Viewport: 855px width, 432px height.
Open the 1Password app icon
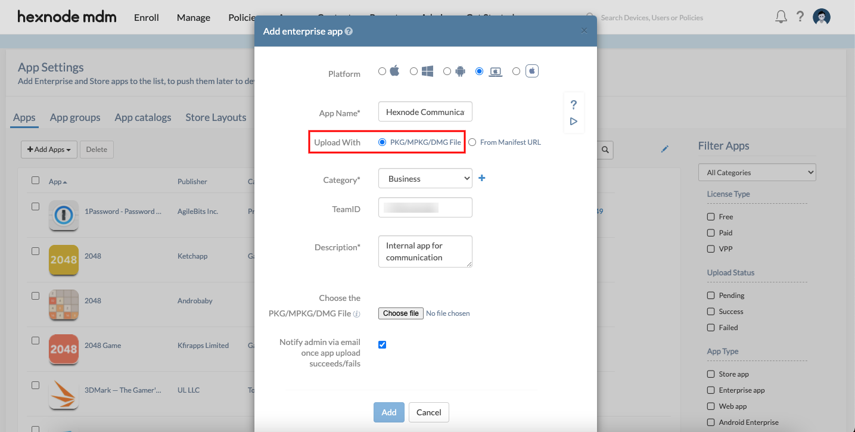(x=64, y=215)
